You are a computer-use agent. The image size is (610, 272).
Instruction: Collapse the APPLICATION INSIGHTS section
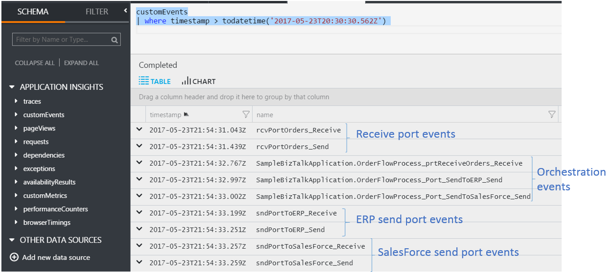12,87
